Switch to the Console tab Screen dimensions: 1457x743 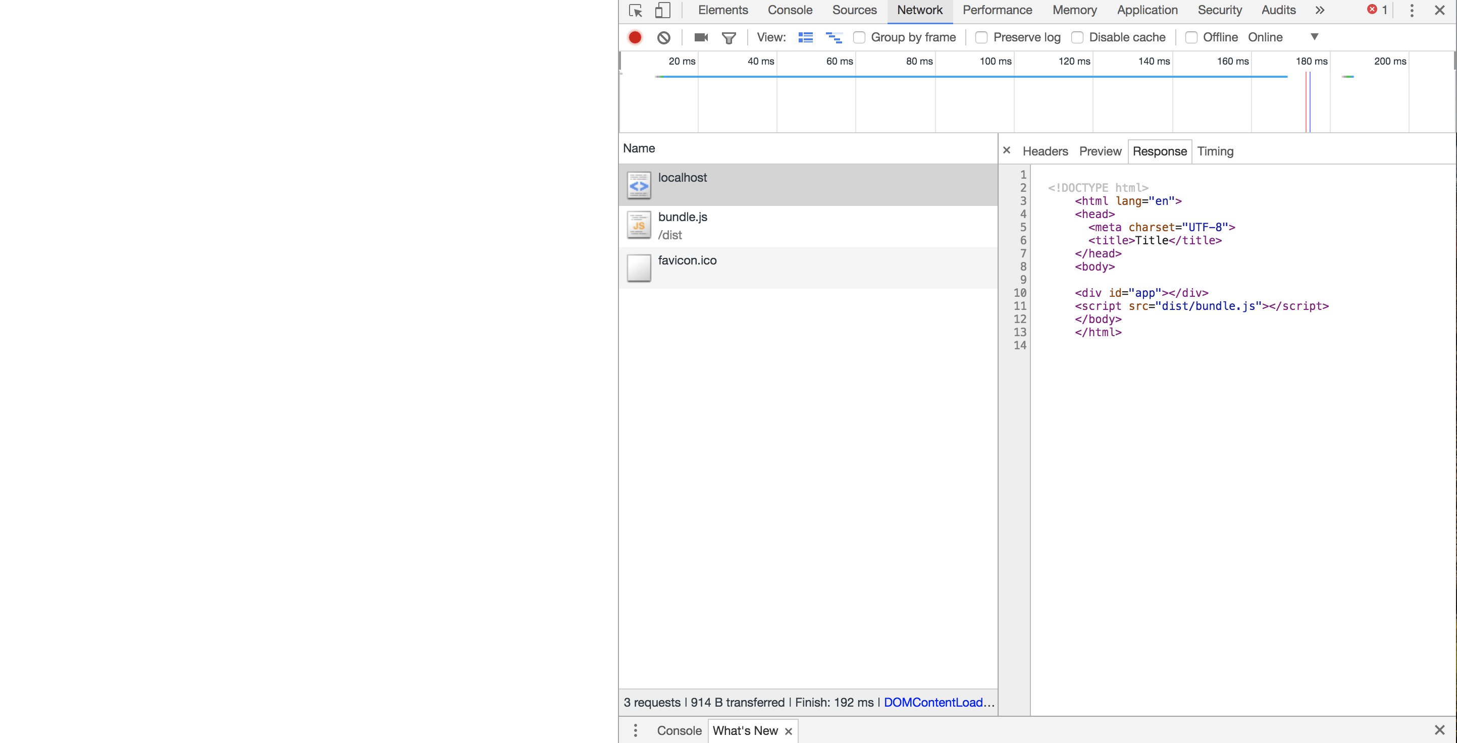click(790, 10)
